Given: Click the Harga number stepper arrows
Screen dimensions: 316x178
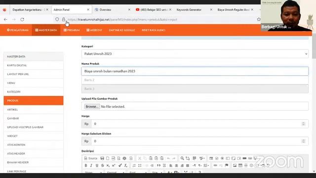Looking at the screenshot, I should [x=303, y=124].
